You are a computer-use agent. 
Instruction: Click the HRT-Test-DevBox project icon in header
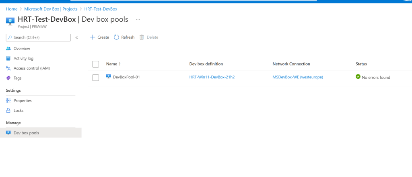[10, 21]
